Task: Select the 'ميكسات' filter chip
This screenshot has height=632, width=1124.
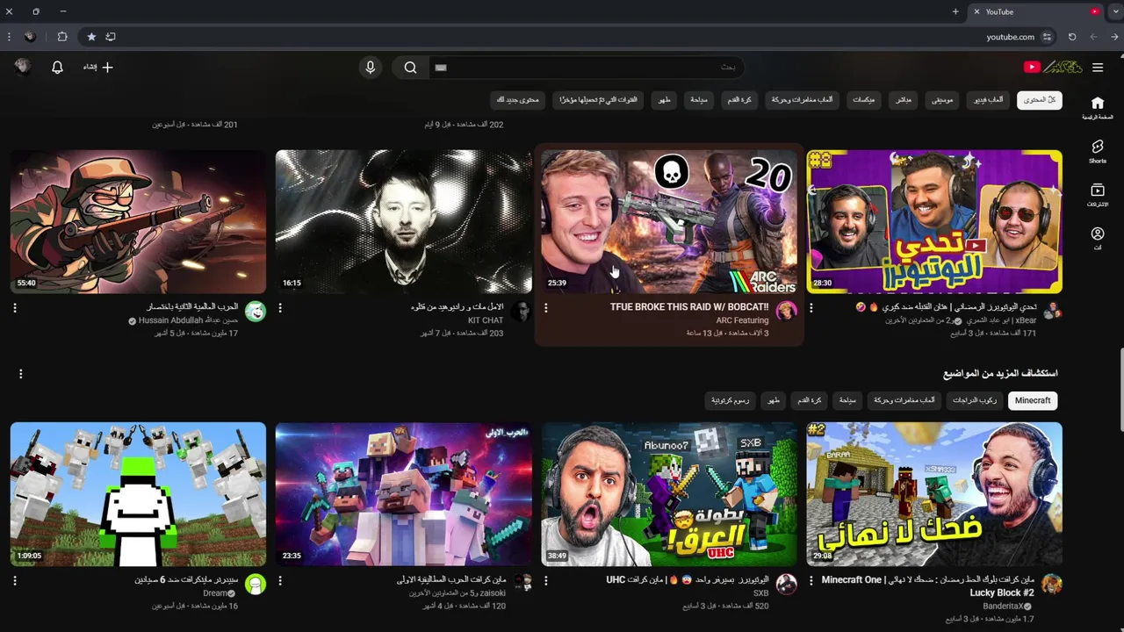Action: click(863, 100)
